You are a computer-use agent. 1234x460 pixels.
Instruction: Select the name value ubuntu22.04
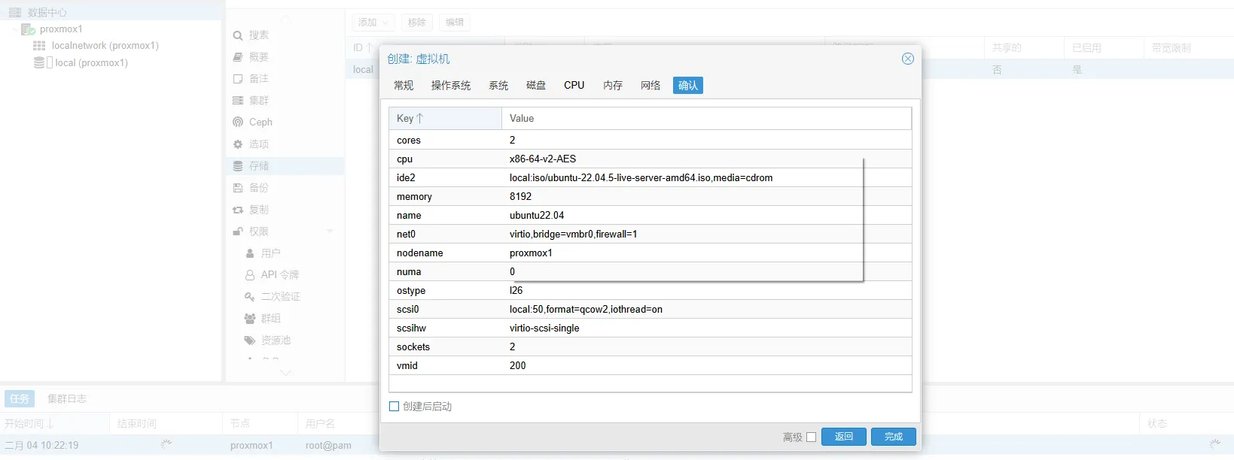pyautogui.click(x=537, y=216)
